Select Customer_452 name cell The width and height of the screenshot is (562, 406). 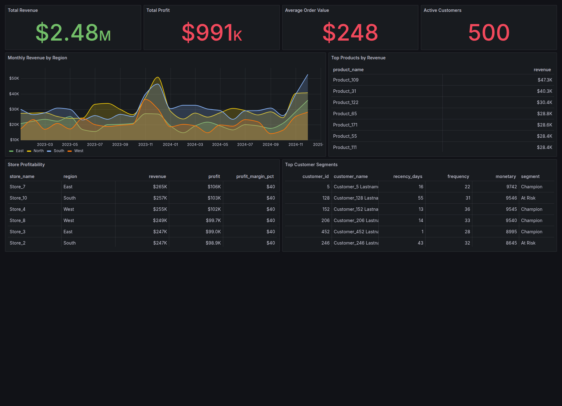355,232
